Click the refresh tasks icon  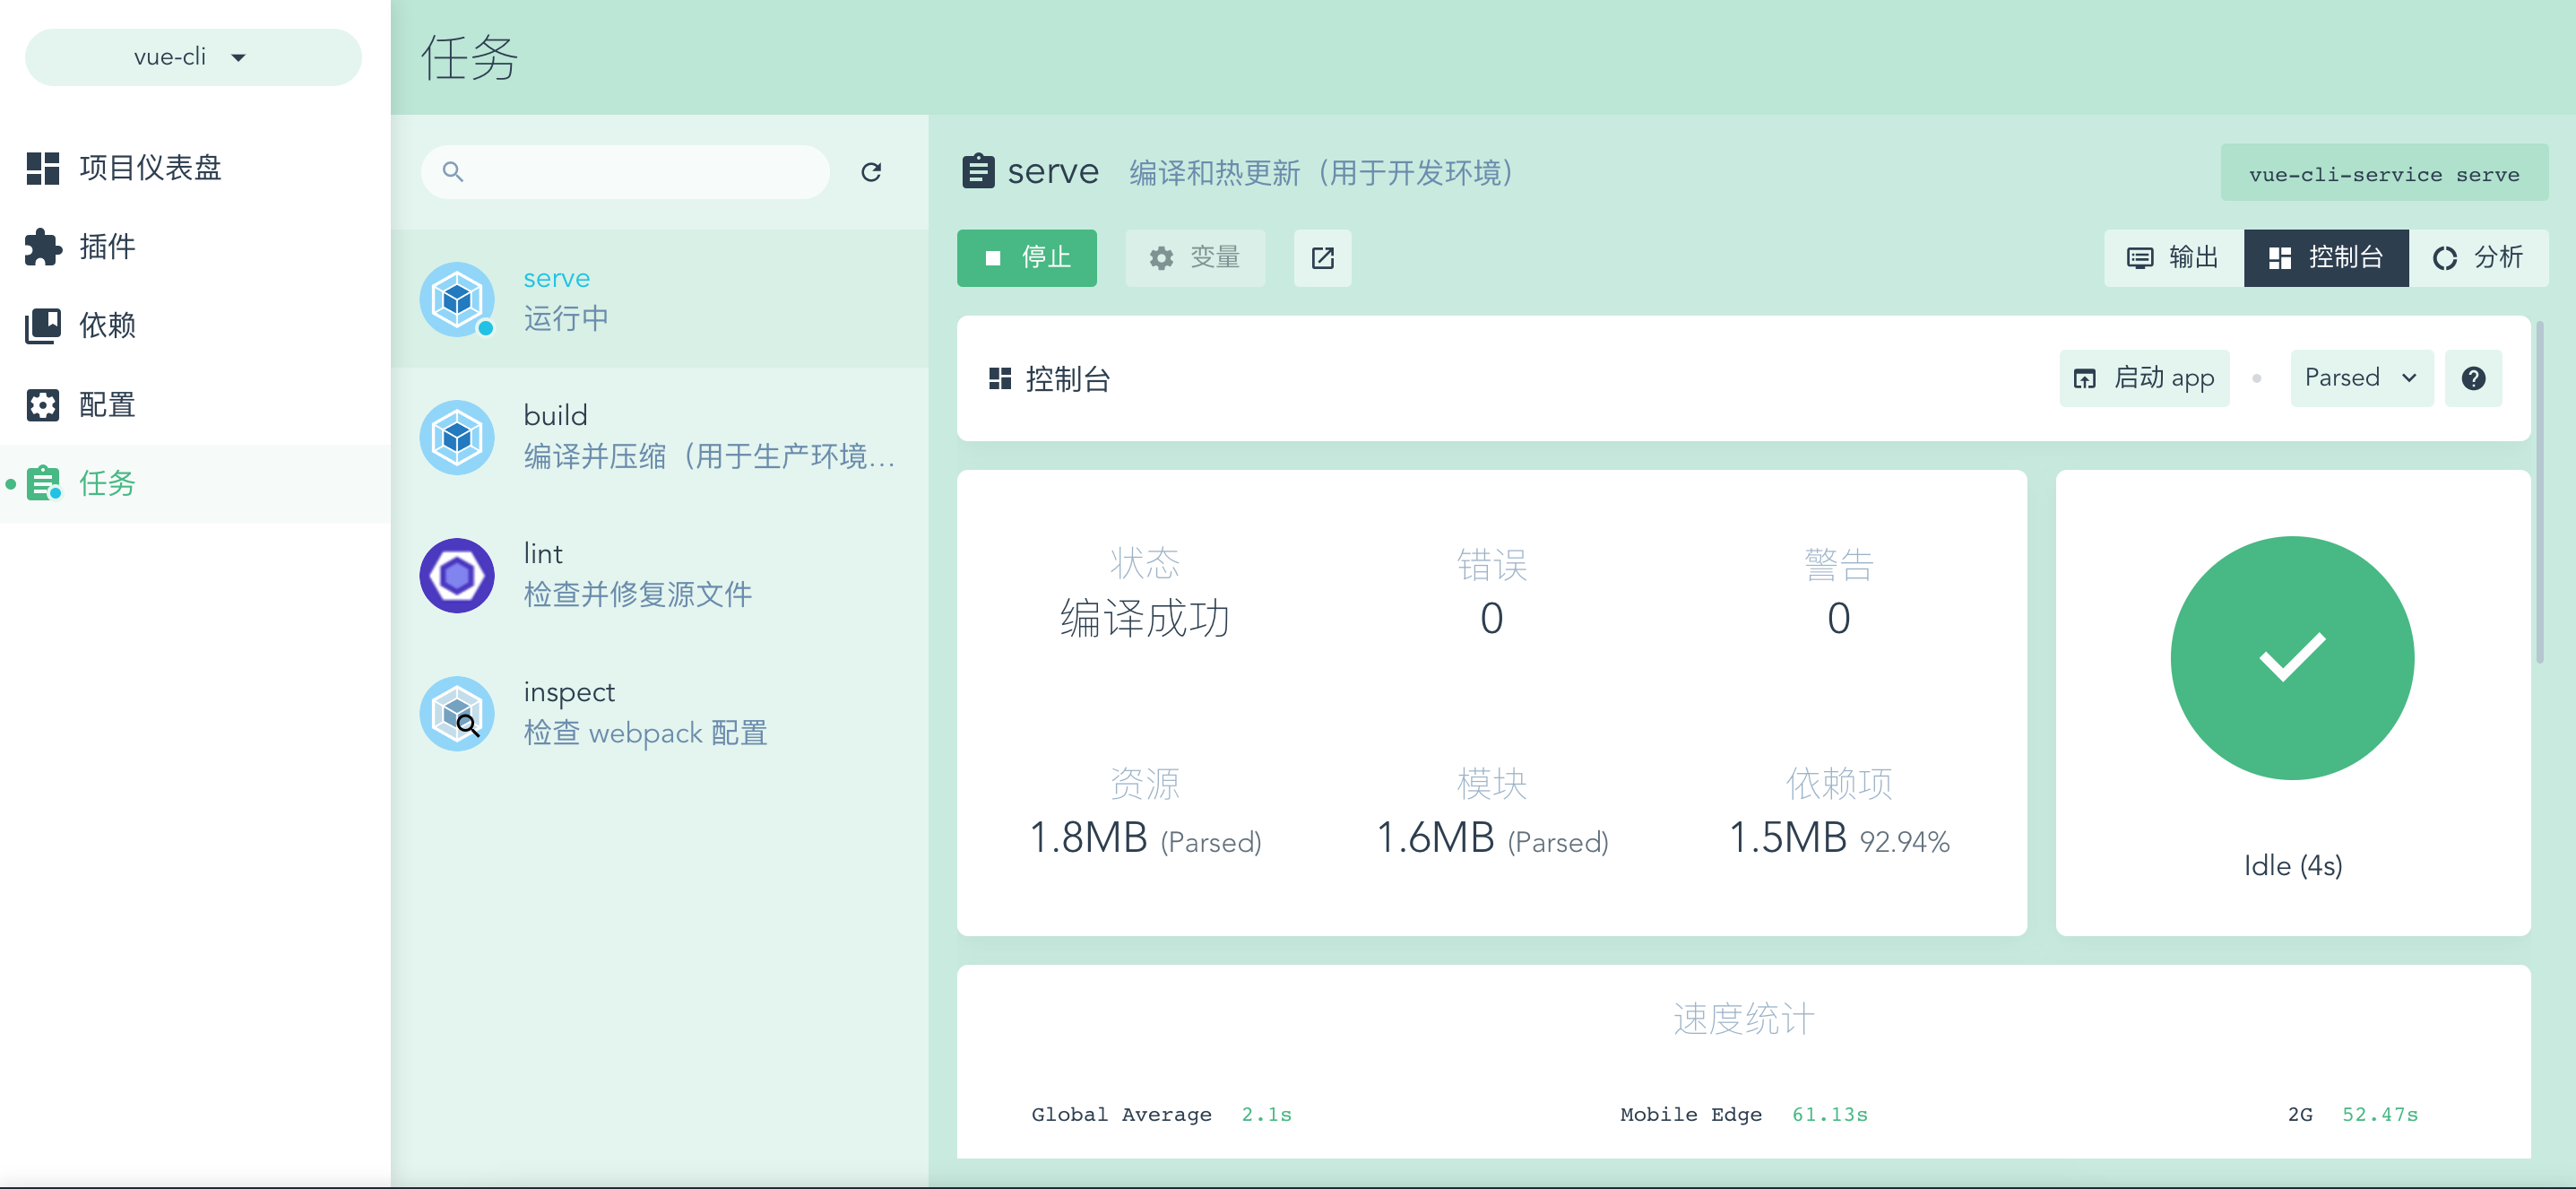[871, 172]
